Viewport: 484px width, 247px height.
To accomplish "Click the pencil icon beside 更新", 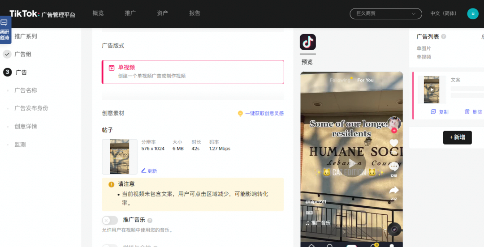I will click(x=143, y=171).
